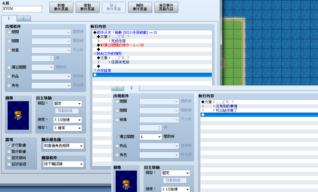Open the 獨立開關 dropdown showing A
Image resolution: width=318 pixels, height=192 pixels.
(151, 137)
